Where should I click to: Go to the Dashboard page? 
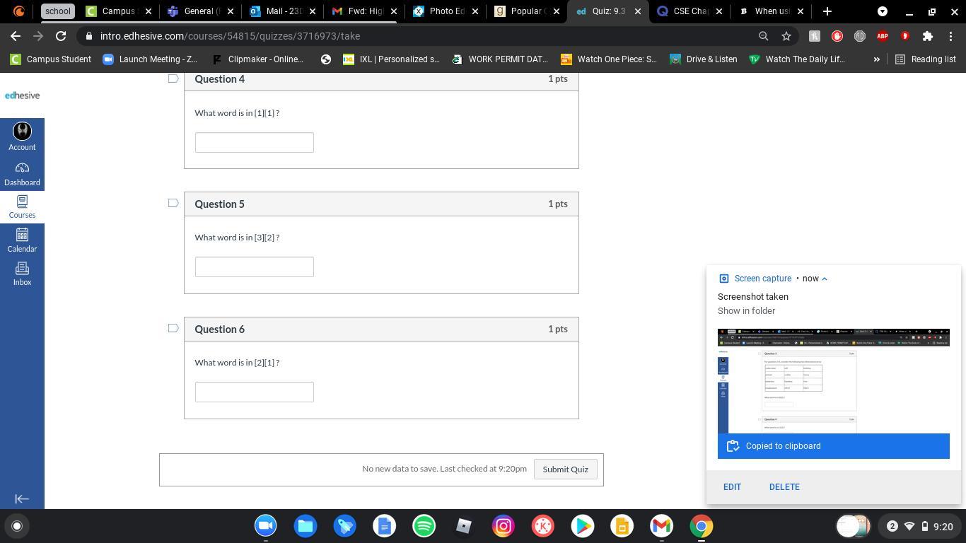point(22,174)
